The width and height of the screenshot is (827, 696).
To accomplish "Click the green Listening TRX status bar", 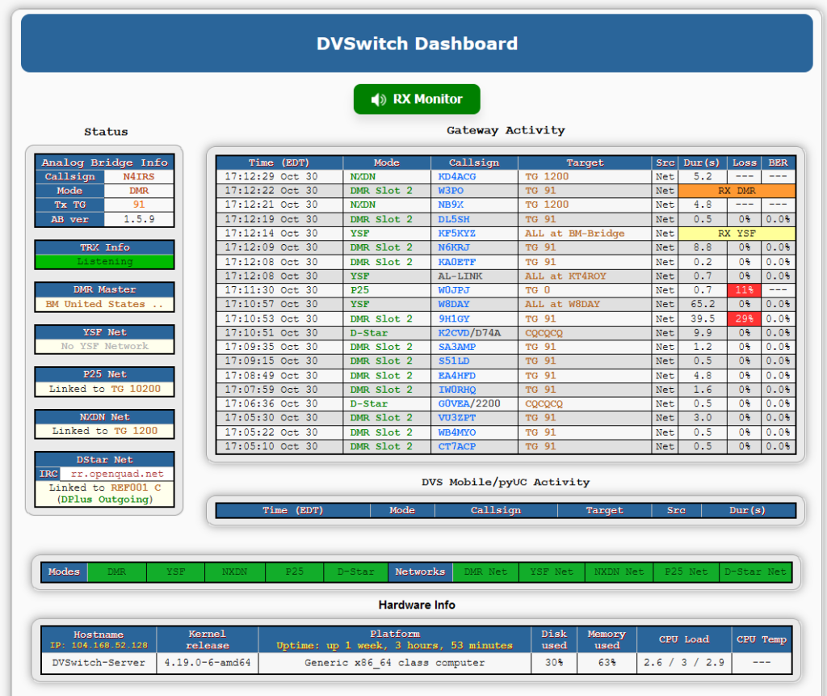I will 104,261.
